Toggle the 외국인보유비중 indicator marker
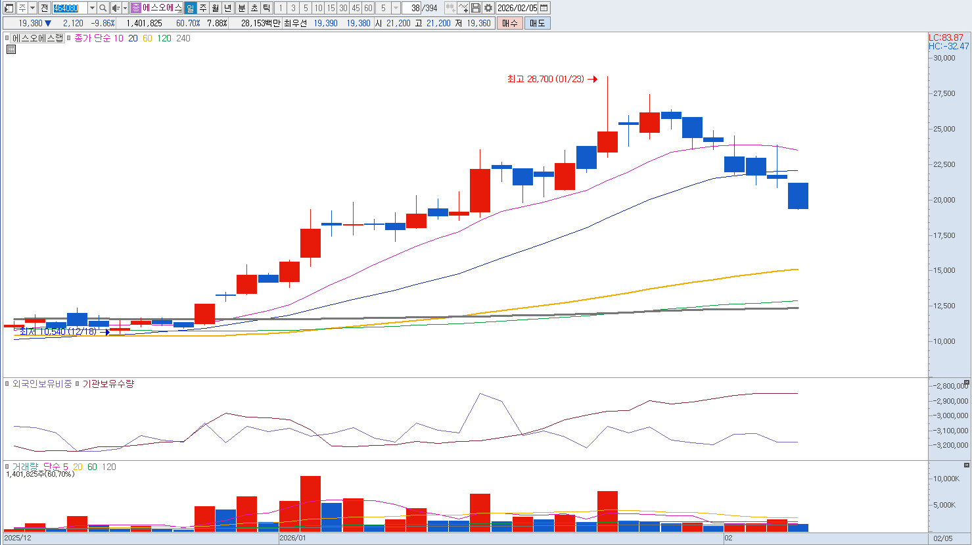The height and width of the screenshot is (545, 972). [8, 384]
